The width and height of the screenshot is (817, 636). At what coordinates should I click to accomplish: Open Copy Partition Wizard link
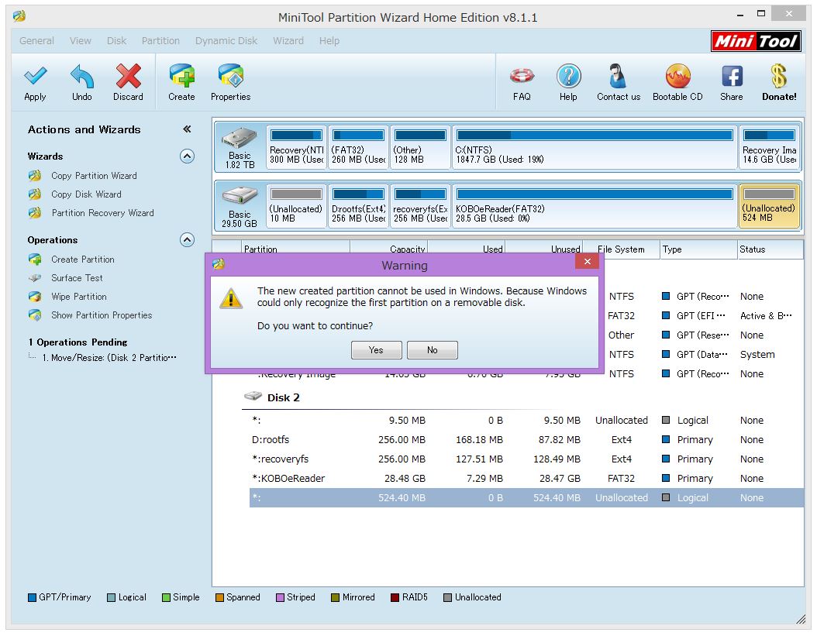(x=95, y=176)
